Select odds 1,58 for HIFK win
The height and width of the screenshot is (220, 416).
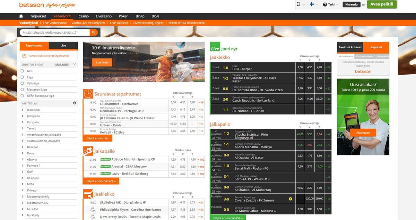point(300,67)
